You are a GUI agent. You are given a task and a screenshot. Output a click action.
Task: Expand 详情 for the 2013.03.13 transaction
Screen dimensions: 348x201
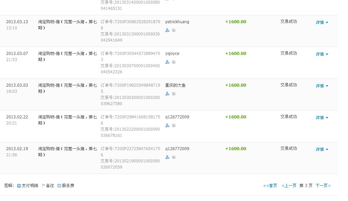click(x=322, y=23)
